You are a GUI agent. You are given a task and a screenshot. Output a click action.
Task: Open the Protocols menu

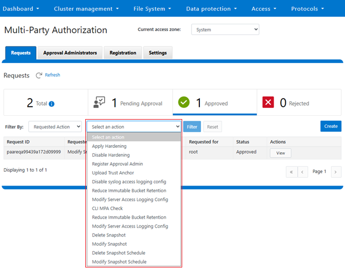(x=307, y=9)
